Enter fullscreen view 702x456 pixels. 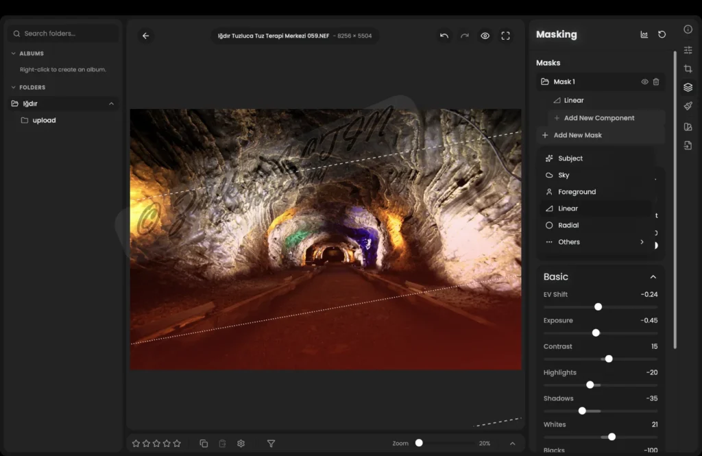[x=505, y=36]
